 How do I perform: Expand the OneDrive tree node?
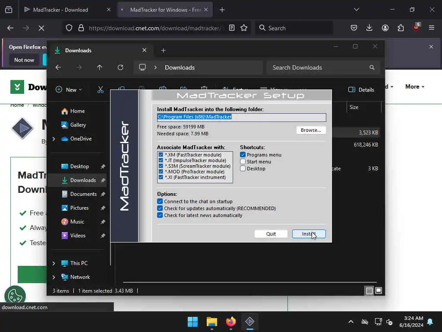point(54,139)
